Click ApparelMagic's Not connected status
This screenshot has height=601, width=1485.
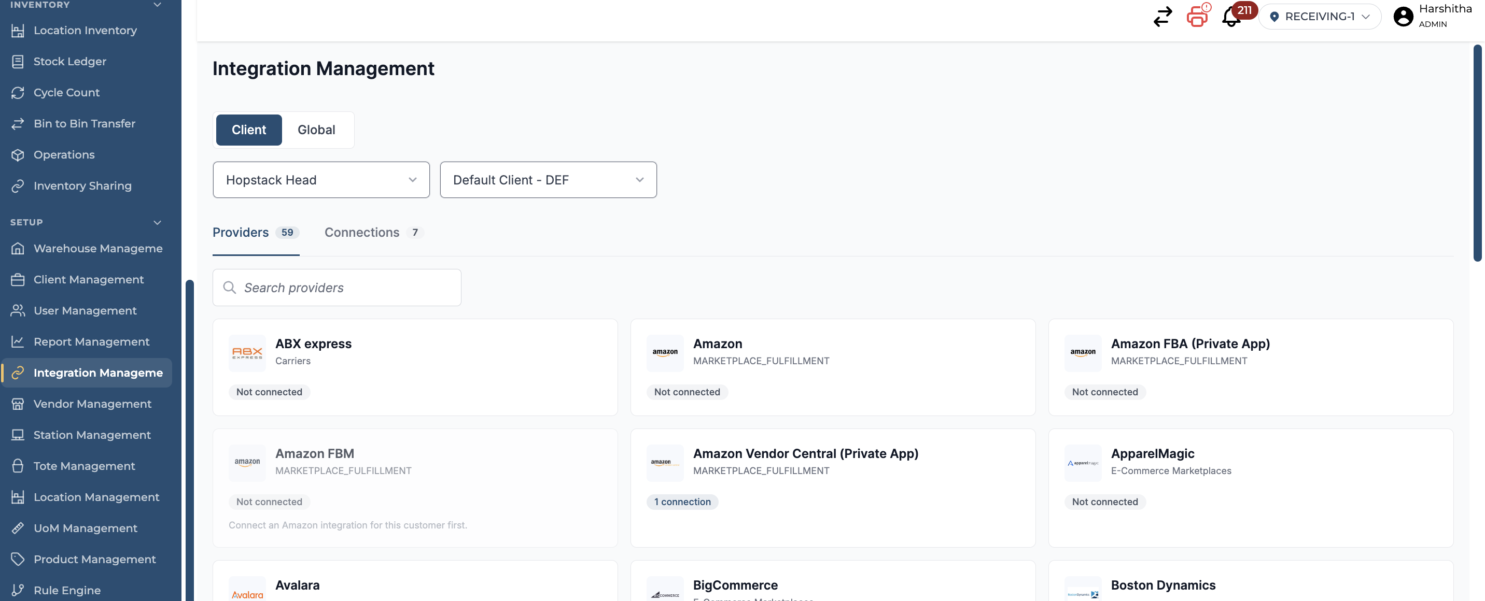pyautogui.click(x=1104, y=502)
